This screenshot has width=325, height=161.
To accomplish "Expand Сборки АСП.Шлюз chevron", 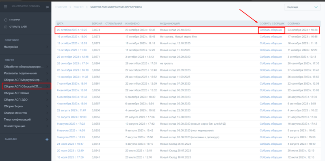I will click(47, 93).
